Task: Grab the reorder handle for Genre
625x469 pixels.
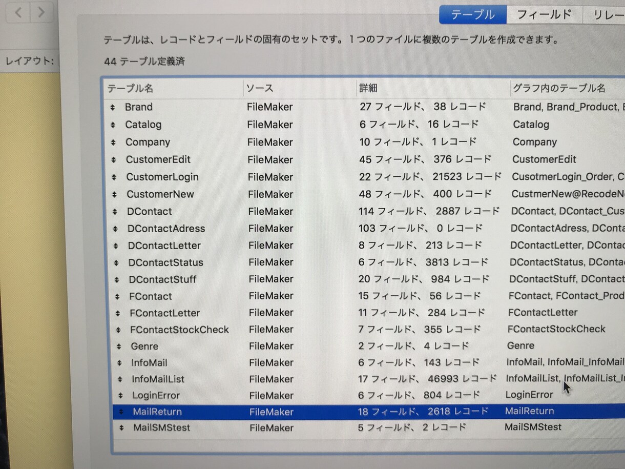Action: point(119,346)
